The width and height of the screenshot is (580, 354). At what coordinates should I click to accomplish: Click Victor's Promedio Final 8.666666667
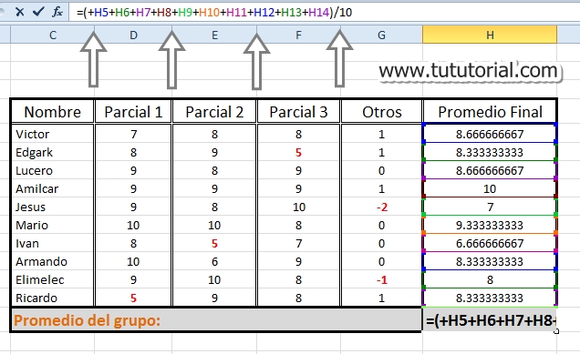click(490, 134)
